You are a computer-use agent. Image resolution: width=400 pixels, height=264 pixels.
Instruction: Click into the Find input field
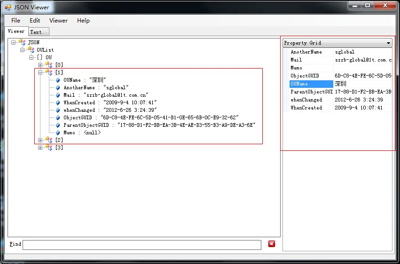[142, 245]
